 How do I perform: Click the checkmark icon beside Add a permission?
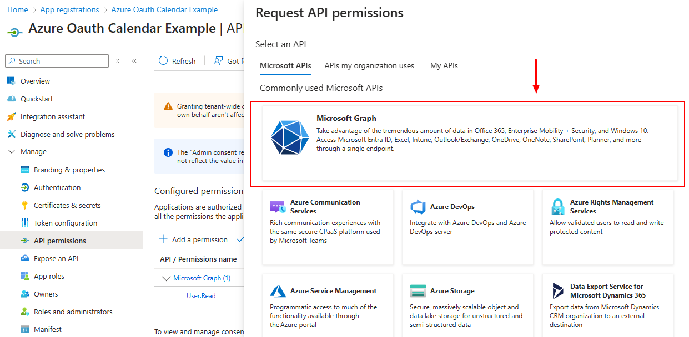click(x=240, y=239)
